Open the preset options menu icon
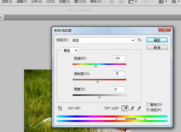Viewport: 181px width, 132px height. pos(140,40)
